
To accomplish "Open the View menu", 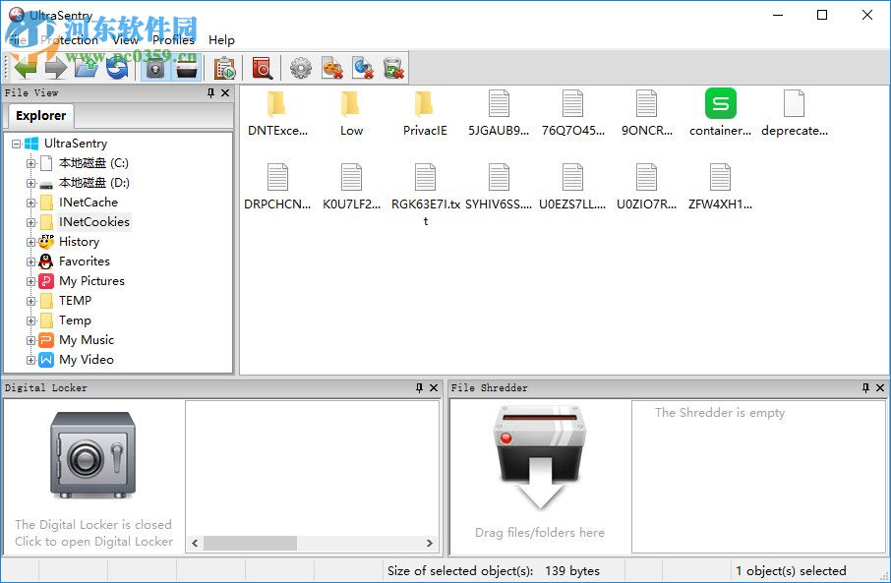I will click(x=125, y=39).
